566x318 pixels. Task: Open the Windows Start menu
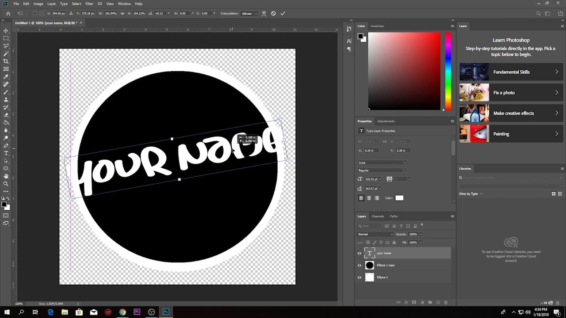tap(7, 312)
